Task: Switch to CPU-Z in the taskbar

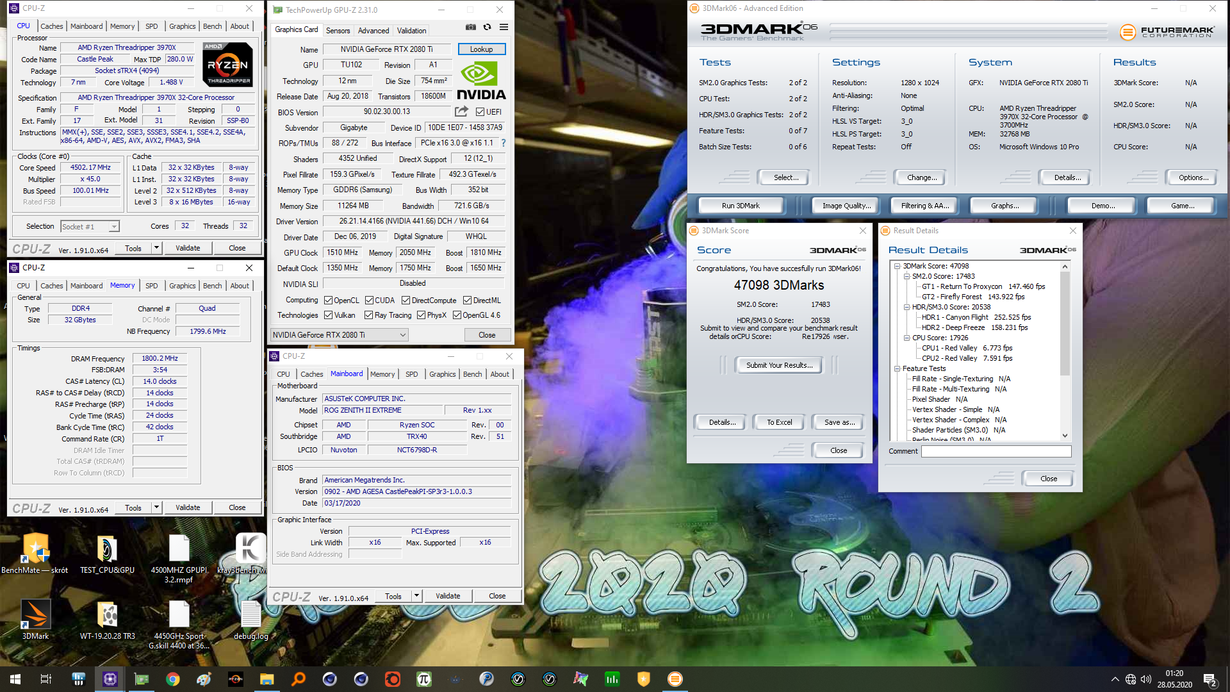Action: click(110, 679)
